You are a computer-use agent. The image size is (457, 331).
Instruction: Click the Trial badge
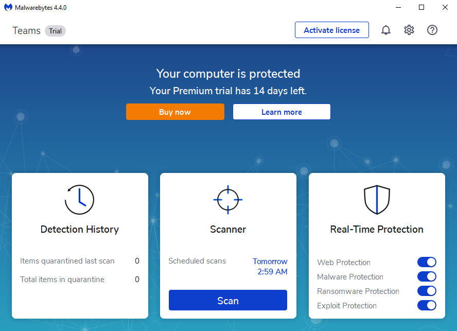(55, 31)
